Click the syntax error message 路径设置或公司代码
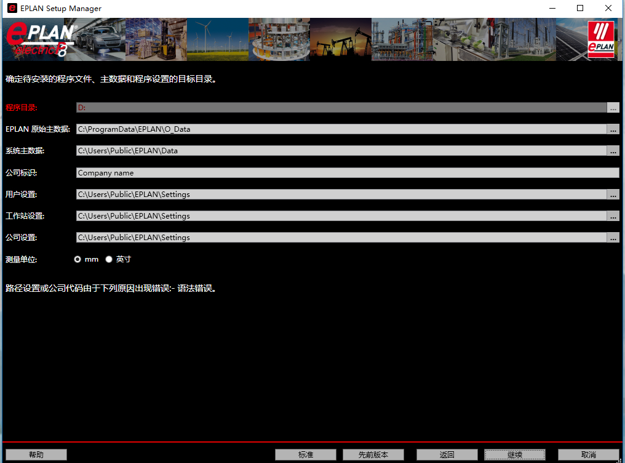 (111, 288)
